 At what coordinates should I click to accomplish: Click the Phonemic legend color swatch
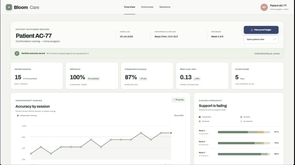[199, 122]
